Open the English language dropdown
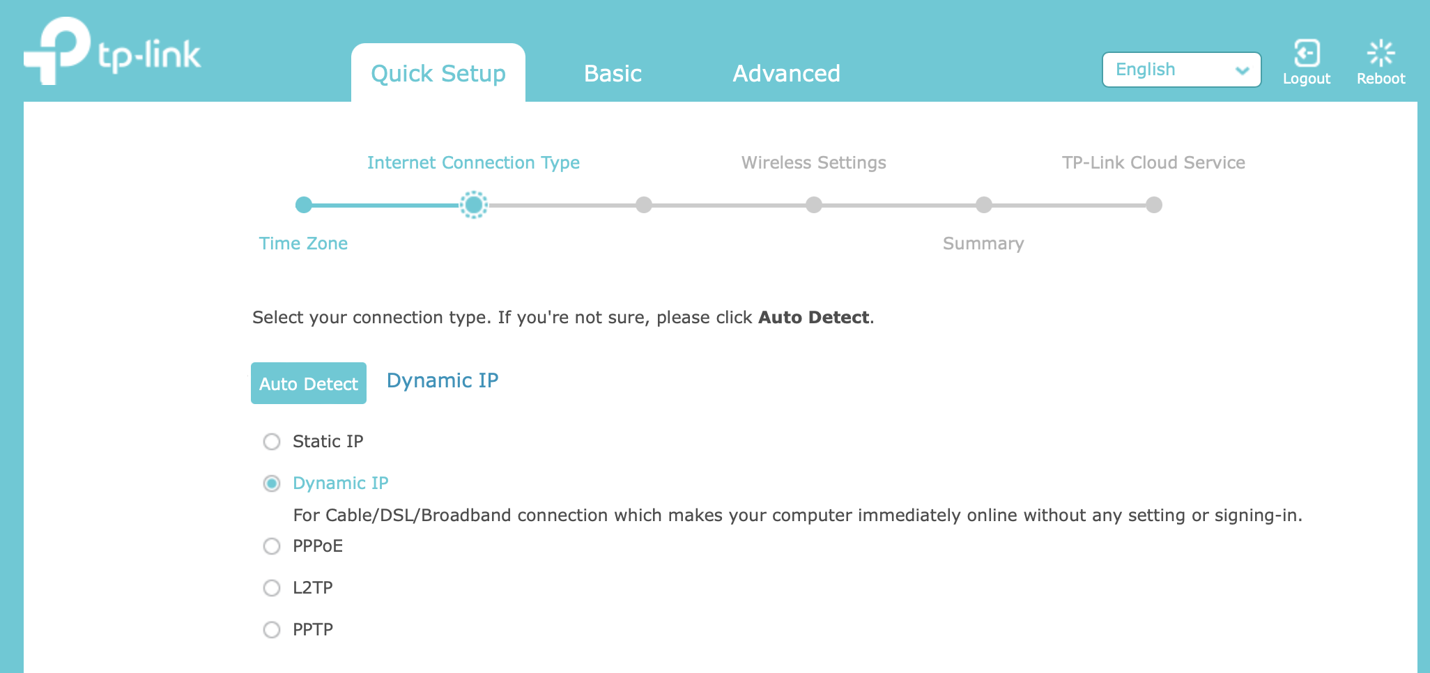Image resolution: width=1430 pixels, height=673 pixels. point(1181,70)
